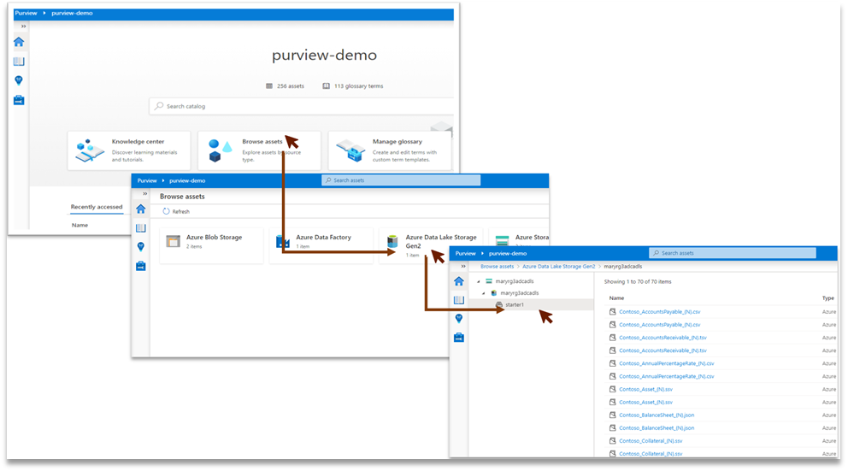
Task: Click purview-demo breadcrumb in maryrg3adcadls window header
Action: pos(507,253)
